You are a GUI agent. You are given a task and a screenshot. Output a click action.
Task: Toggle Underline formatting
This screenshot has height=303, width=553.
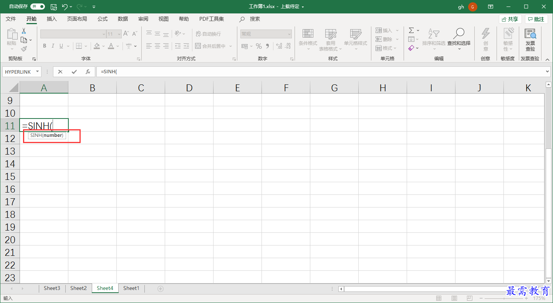click(x=61, y=46)
